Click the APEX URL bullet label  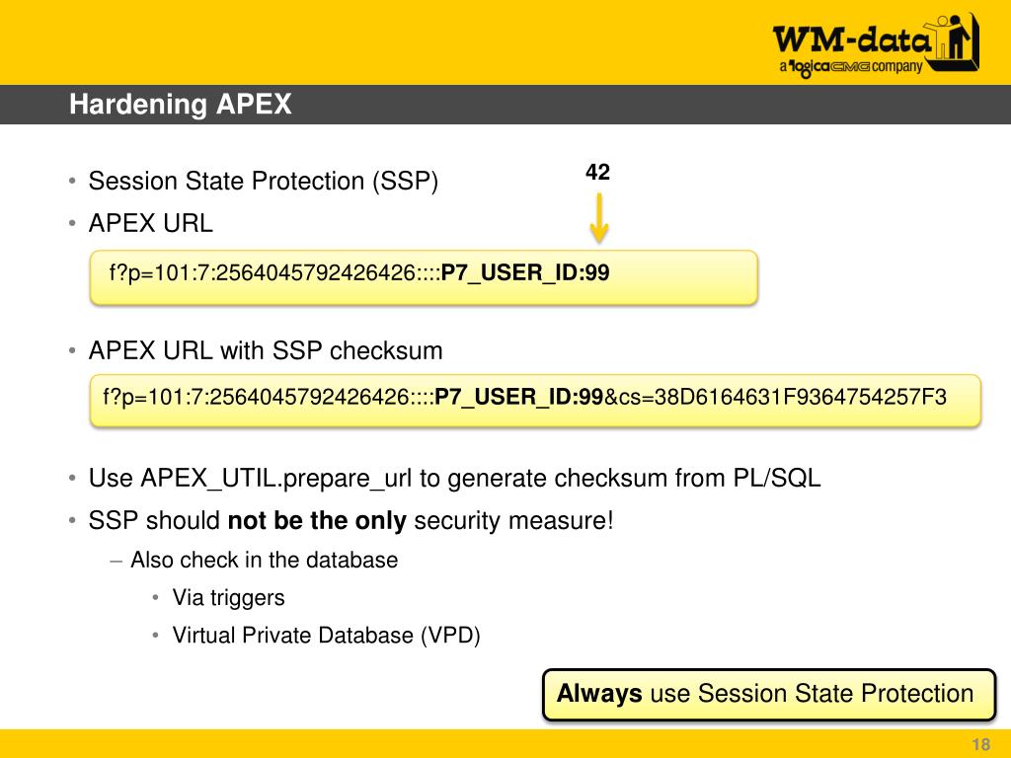[x=150, y=223]
